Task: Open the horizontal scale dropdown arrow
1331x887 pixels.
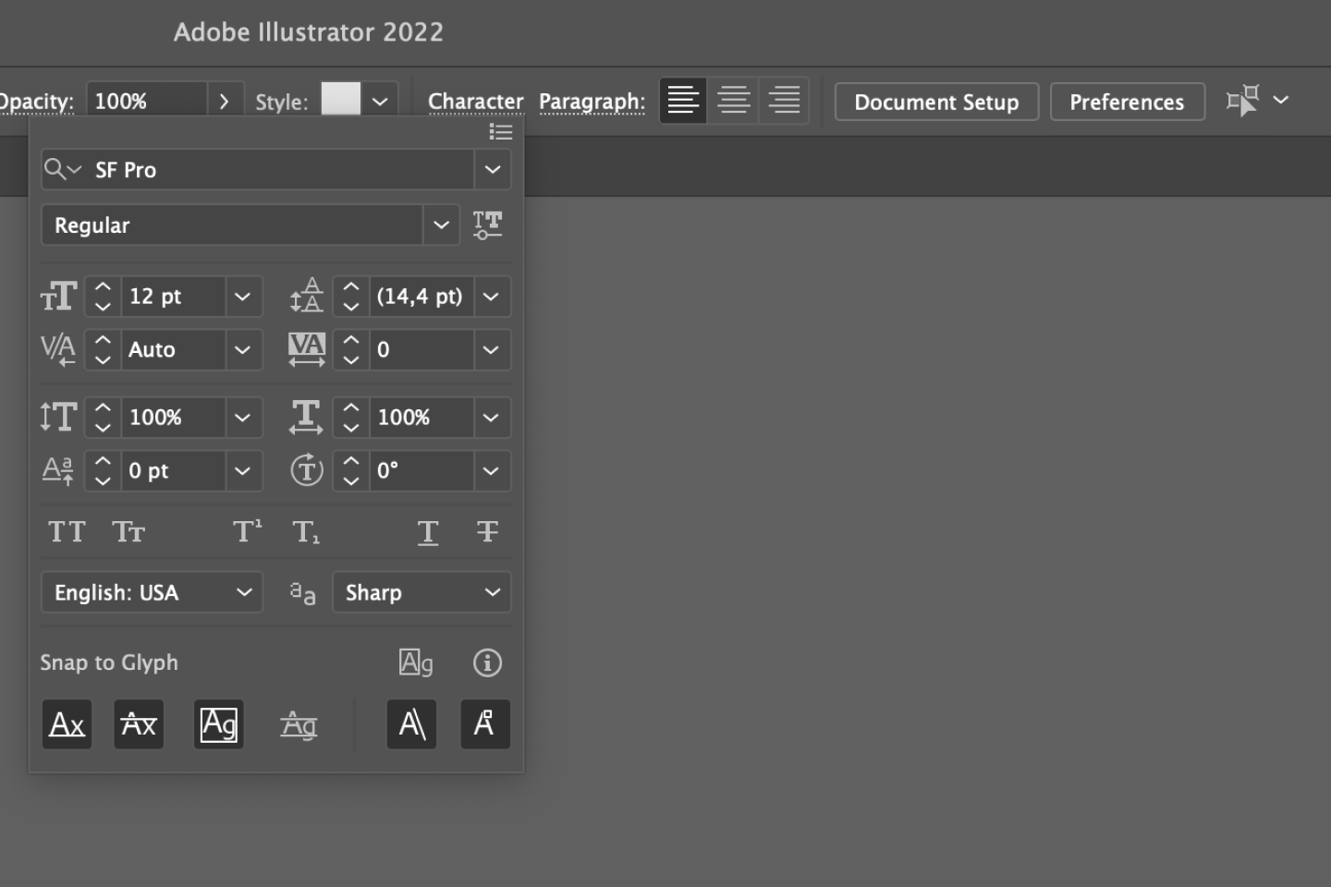Action: [491, 418]
